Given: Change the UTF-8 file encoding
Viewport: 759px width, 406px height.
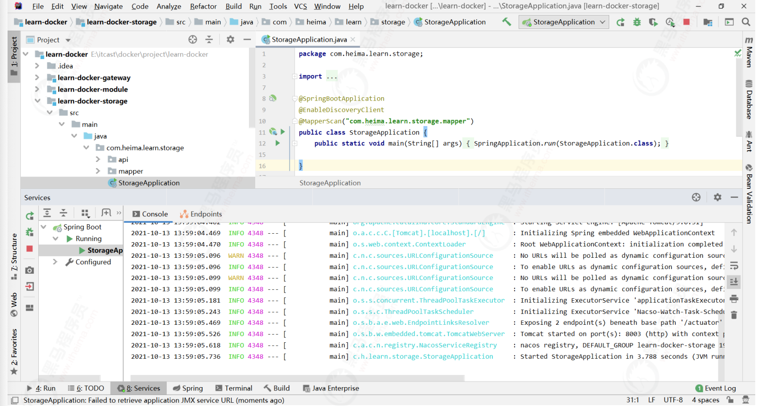Looking at the screenshot, I should [x=673, y=400].
